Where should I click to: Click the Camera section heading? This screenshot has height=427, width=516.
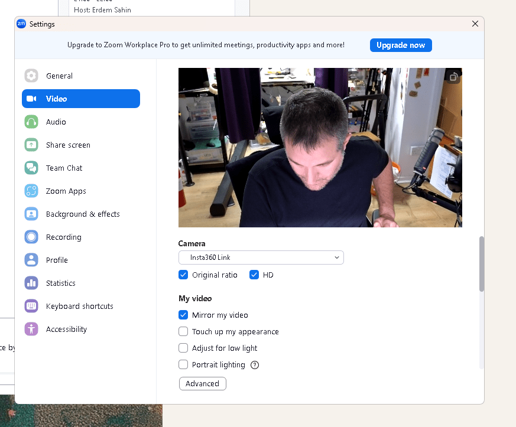[192, 243]
